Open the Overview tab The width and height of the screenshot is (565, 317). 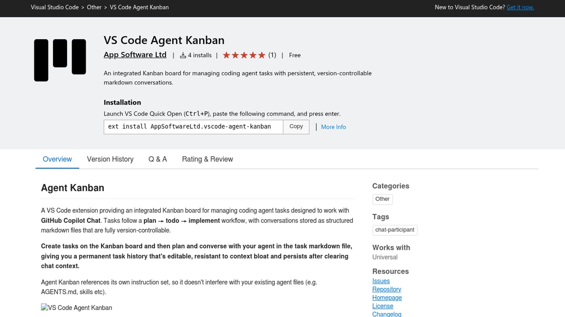coord(57,159)
